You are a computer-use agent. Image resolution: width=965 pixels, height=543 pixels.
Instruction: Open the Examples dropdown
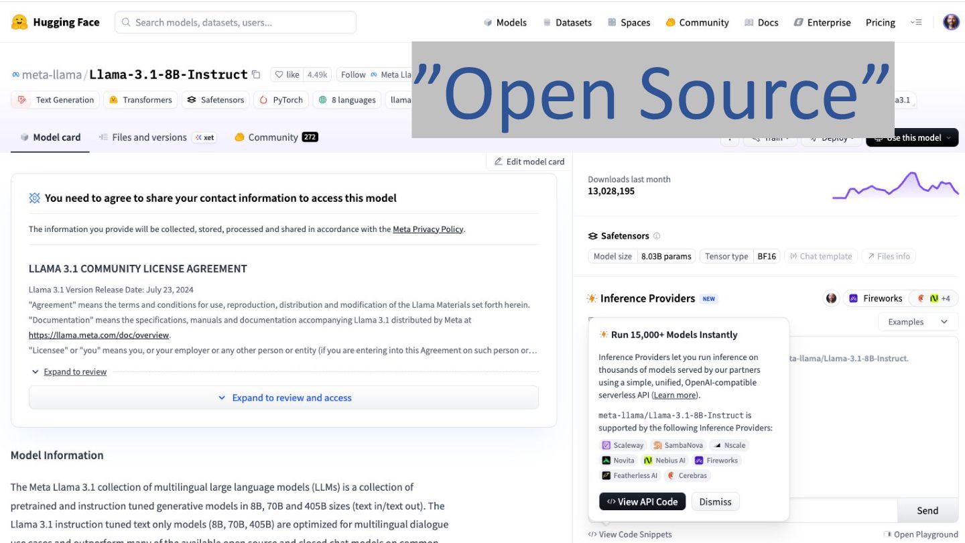click(x=918, y=322)
